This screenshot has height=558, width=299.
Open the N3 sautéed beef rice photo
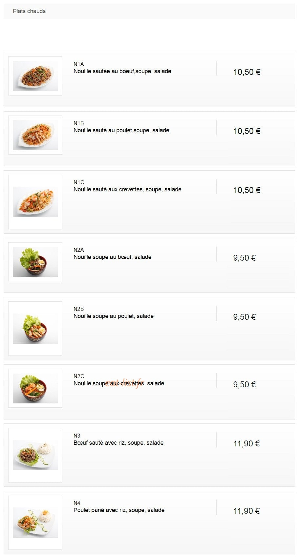35,455
